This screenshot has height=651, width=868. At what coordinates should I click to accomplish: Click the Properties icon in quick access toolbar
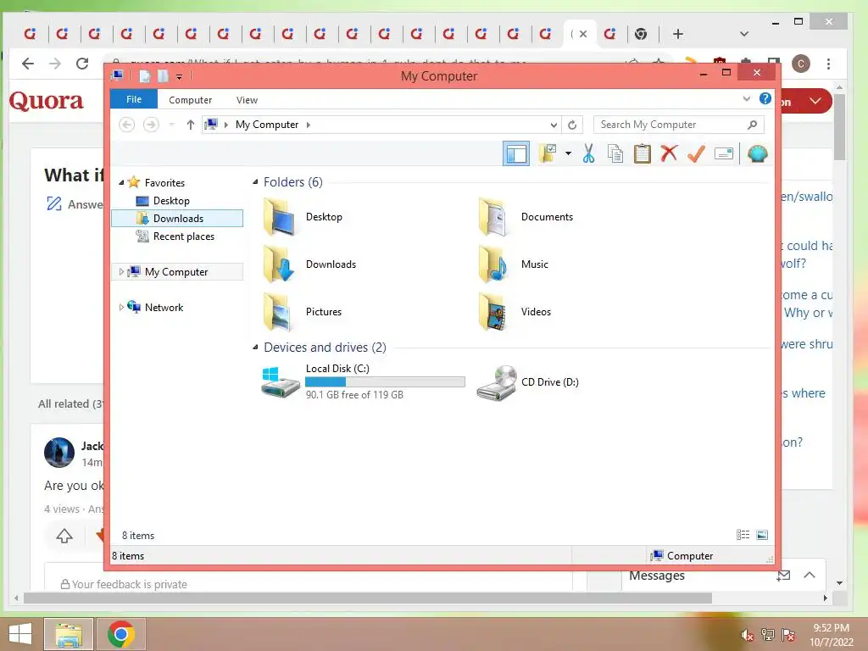144,75
